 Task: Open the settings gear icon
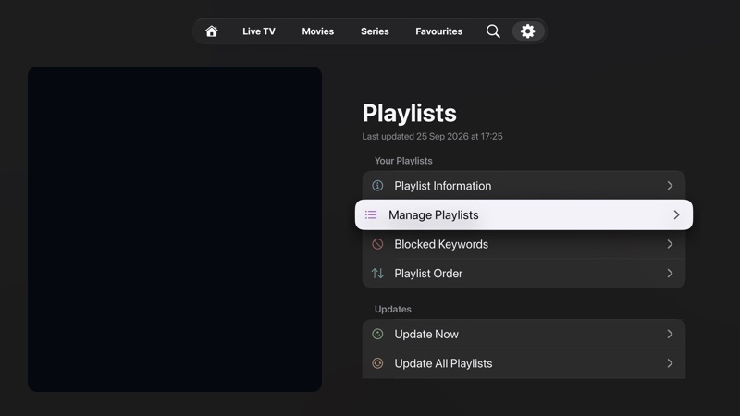pyautogui.click(x=527, y=31)
